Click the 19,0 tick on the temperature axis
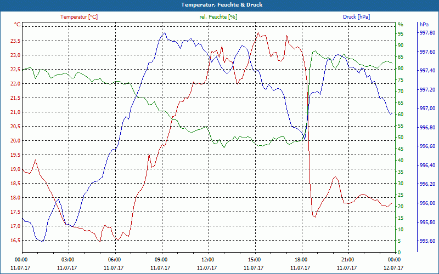 (15, 169)
